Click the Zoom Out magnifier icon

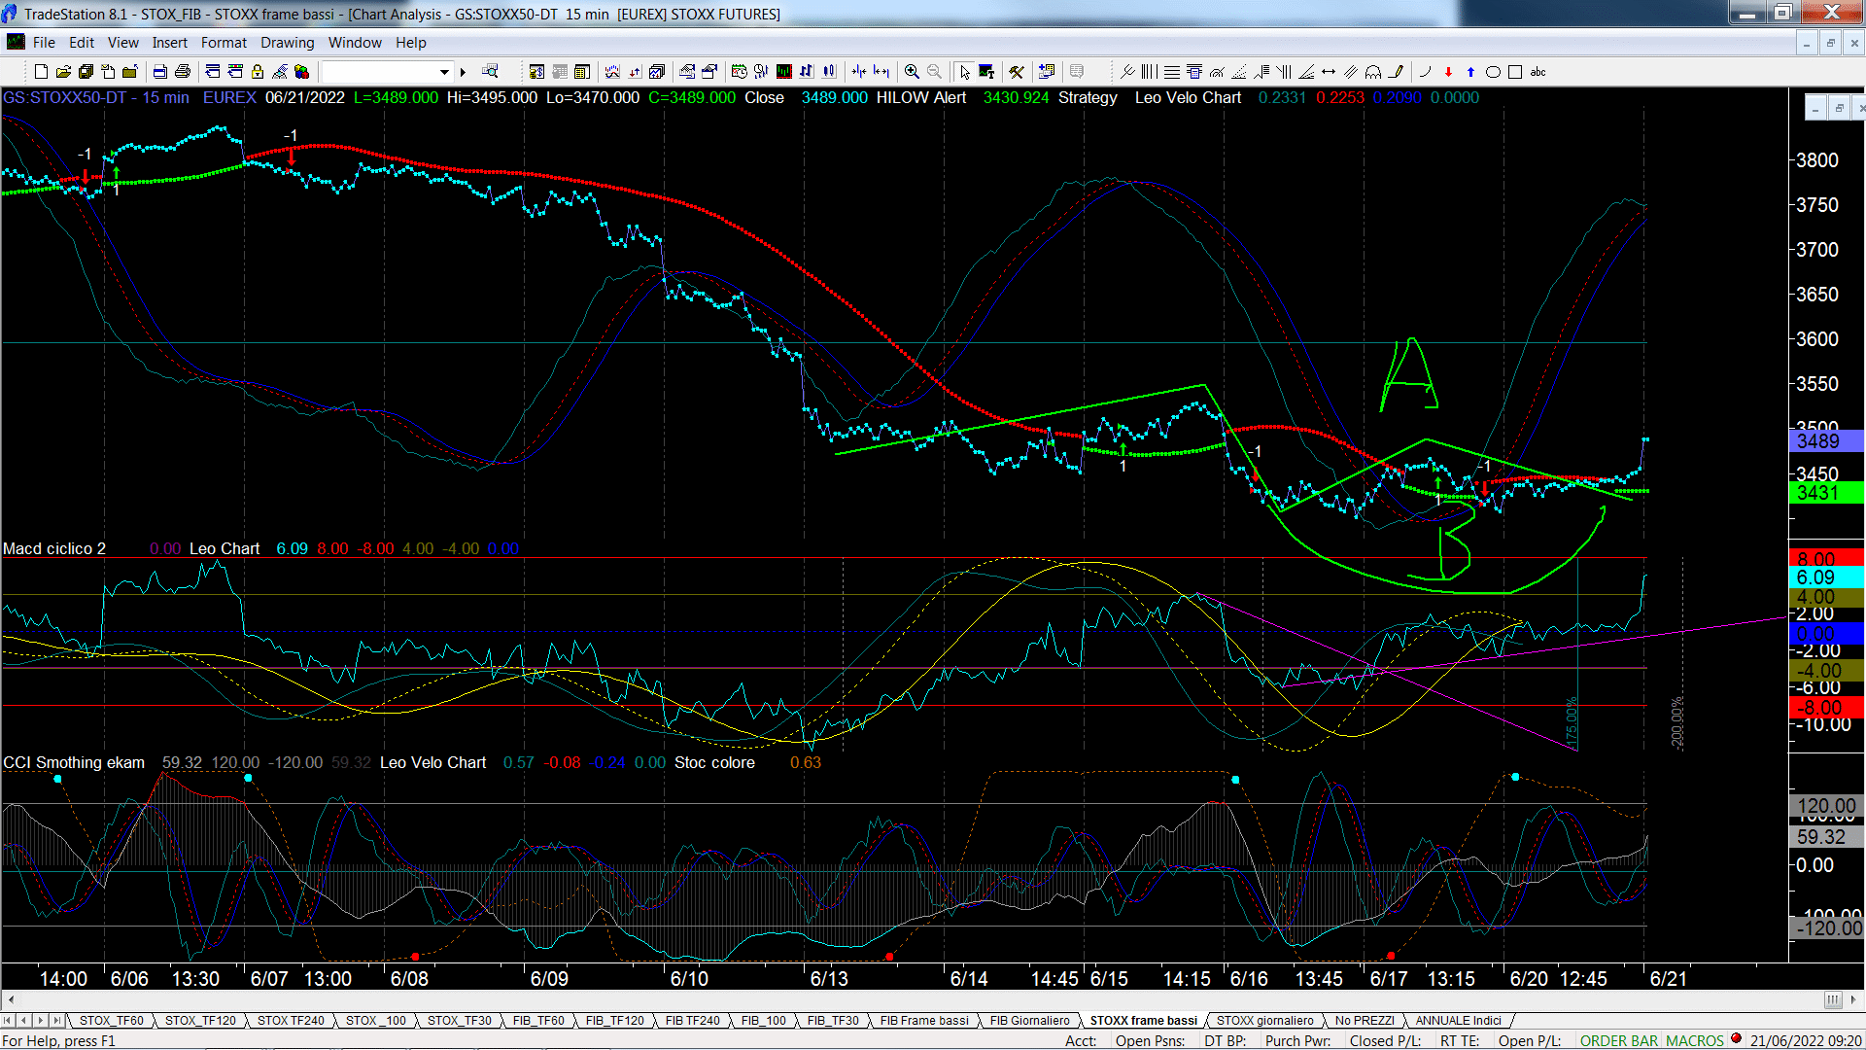(934, 72)
